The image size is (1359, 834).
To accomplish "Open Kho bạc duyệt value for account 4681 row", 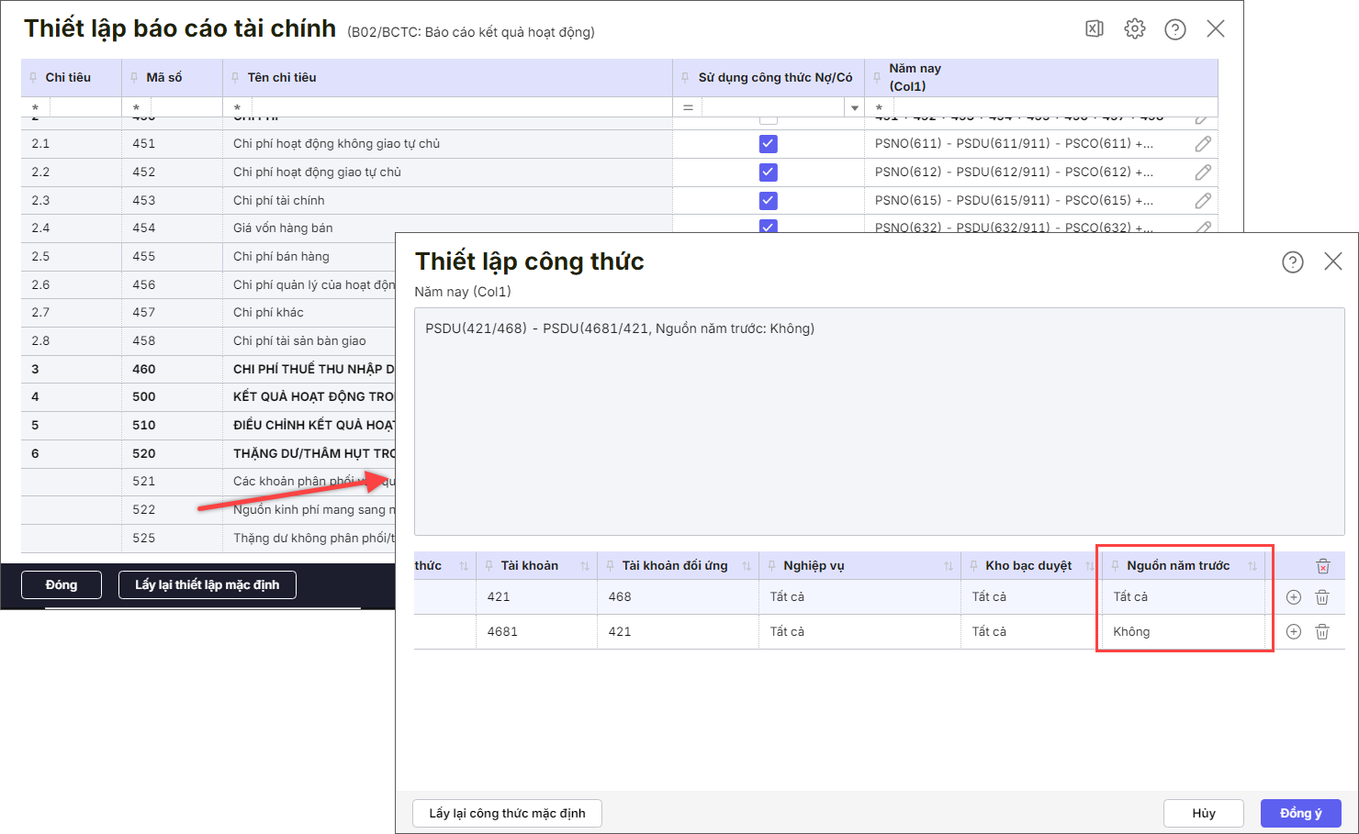I will click(x=1031, y=632).
